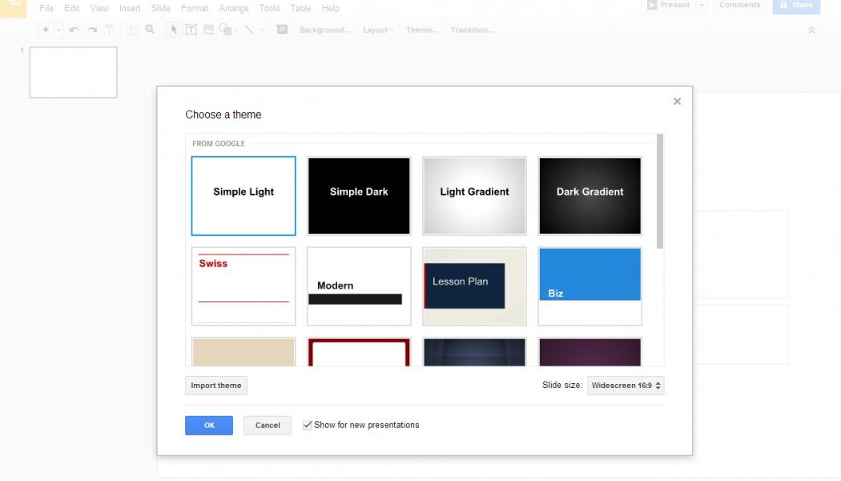Select the paint format roller icon
This screenshot has height=481, width=841.
(x=110, y=30)
